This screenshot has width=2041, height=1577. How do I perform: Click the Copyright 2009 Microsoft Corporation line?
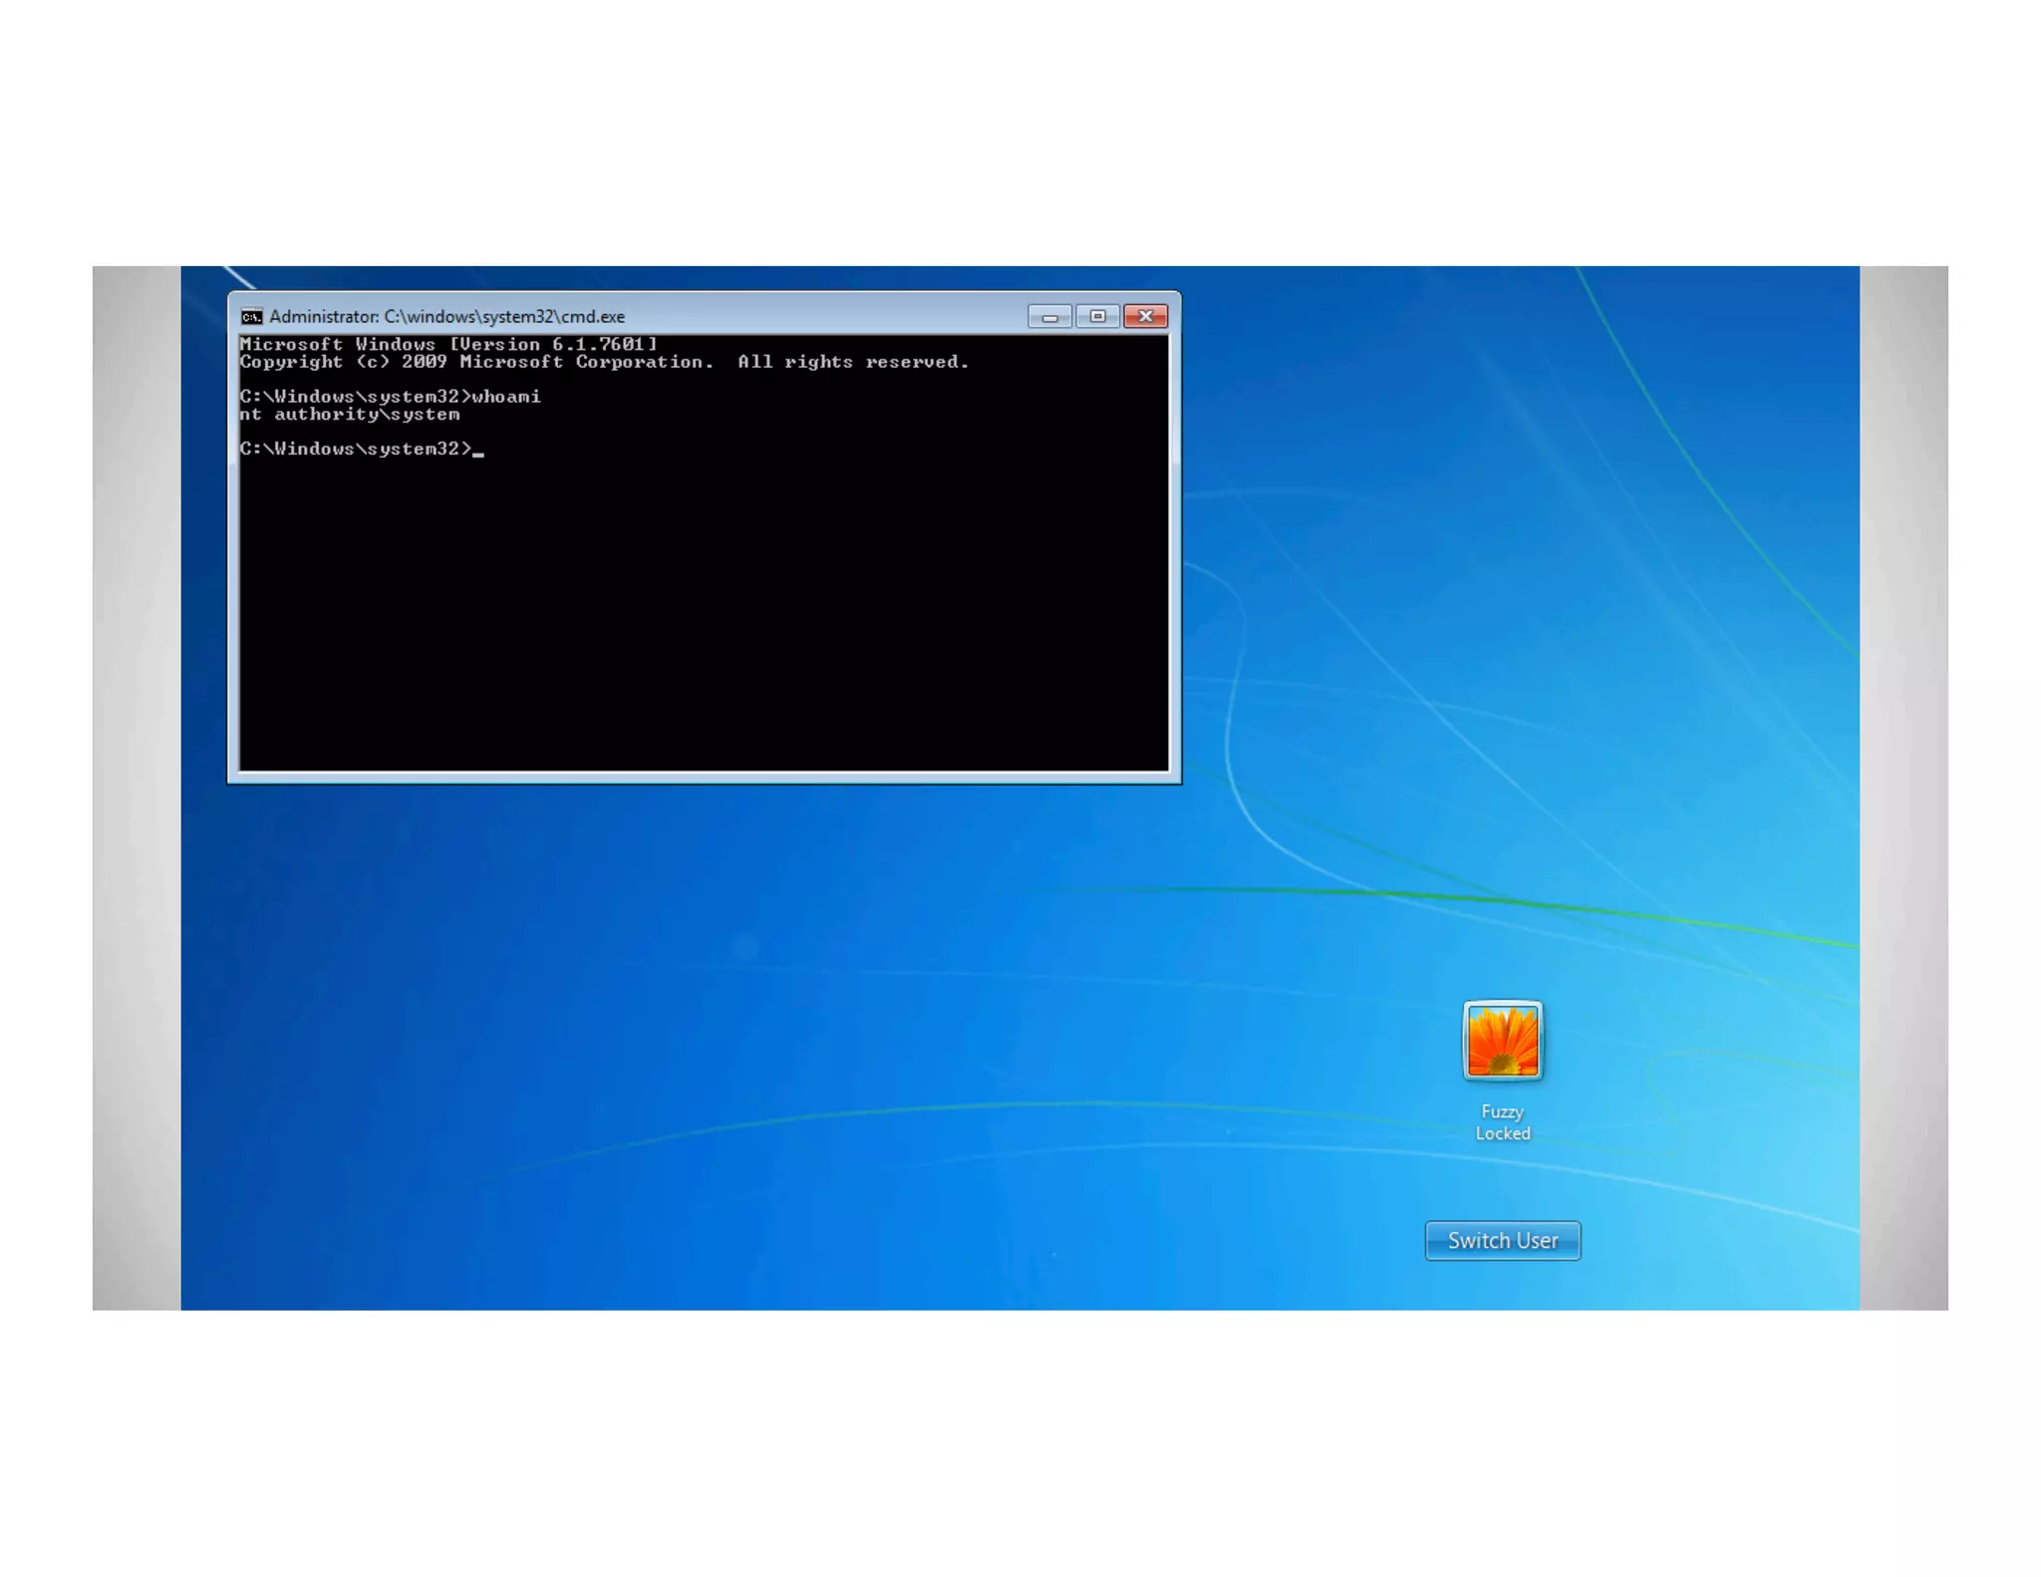tap(603, 362)
